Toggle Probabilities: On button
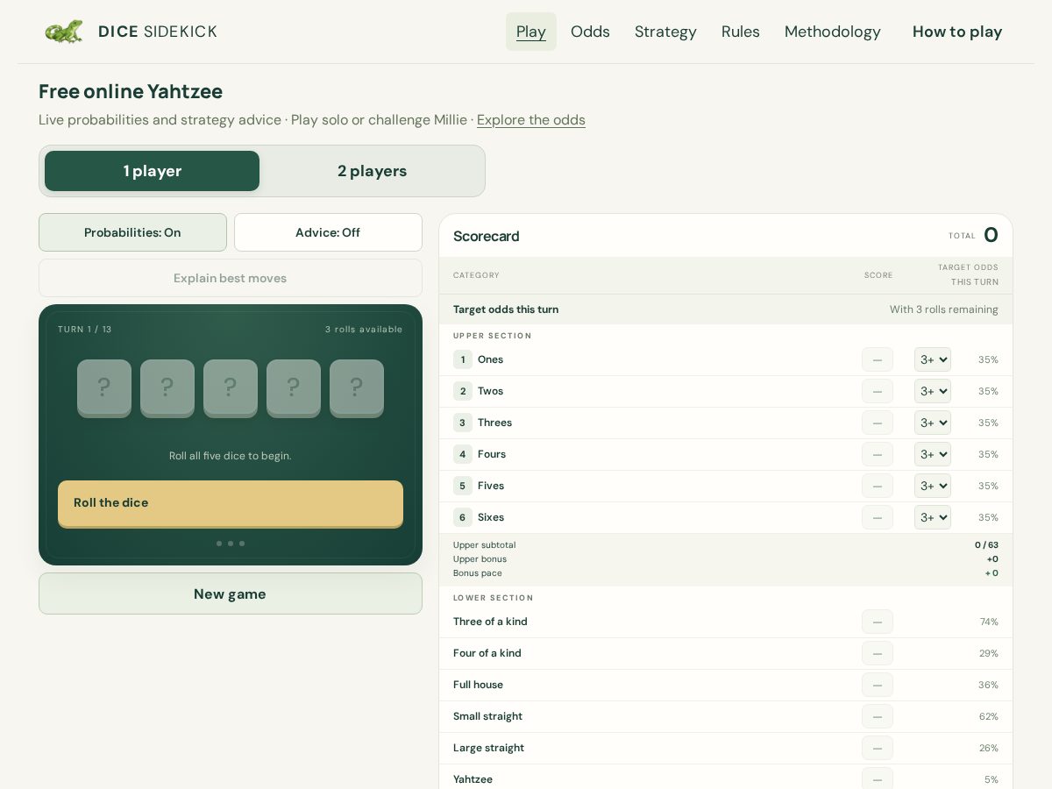This screenshot has width=1052, height=789. pyautogui.click(x=132, y=232)
